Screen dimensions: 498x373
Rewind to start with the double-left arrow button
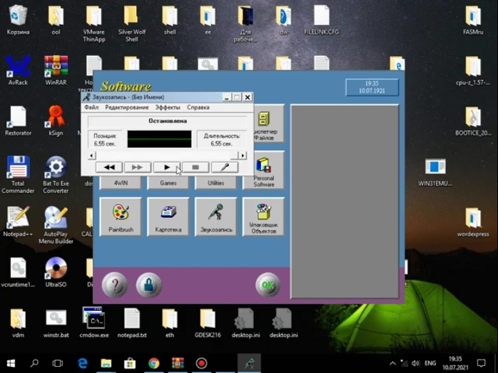coord(109,167)
